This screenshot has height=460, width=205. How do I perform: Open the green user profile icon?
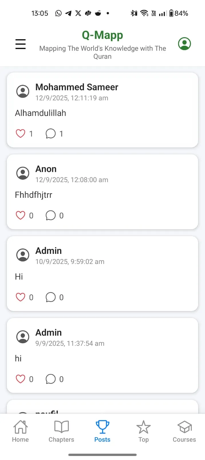[184, 44]
